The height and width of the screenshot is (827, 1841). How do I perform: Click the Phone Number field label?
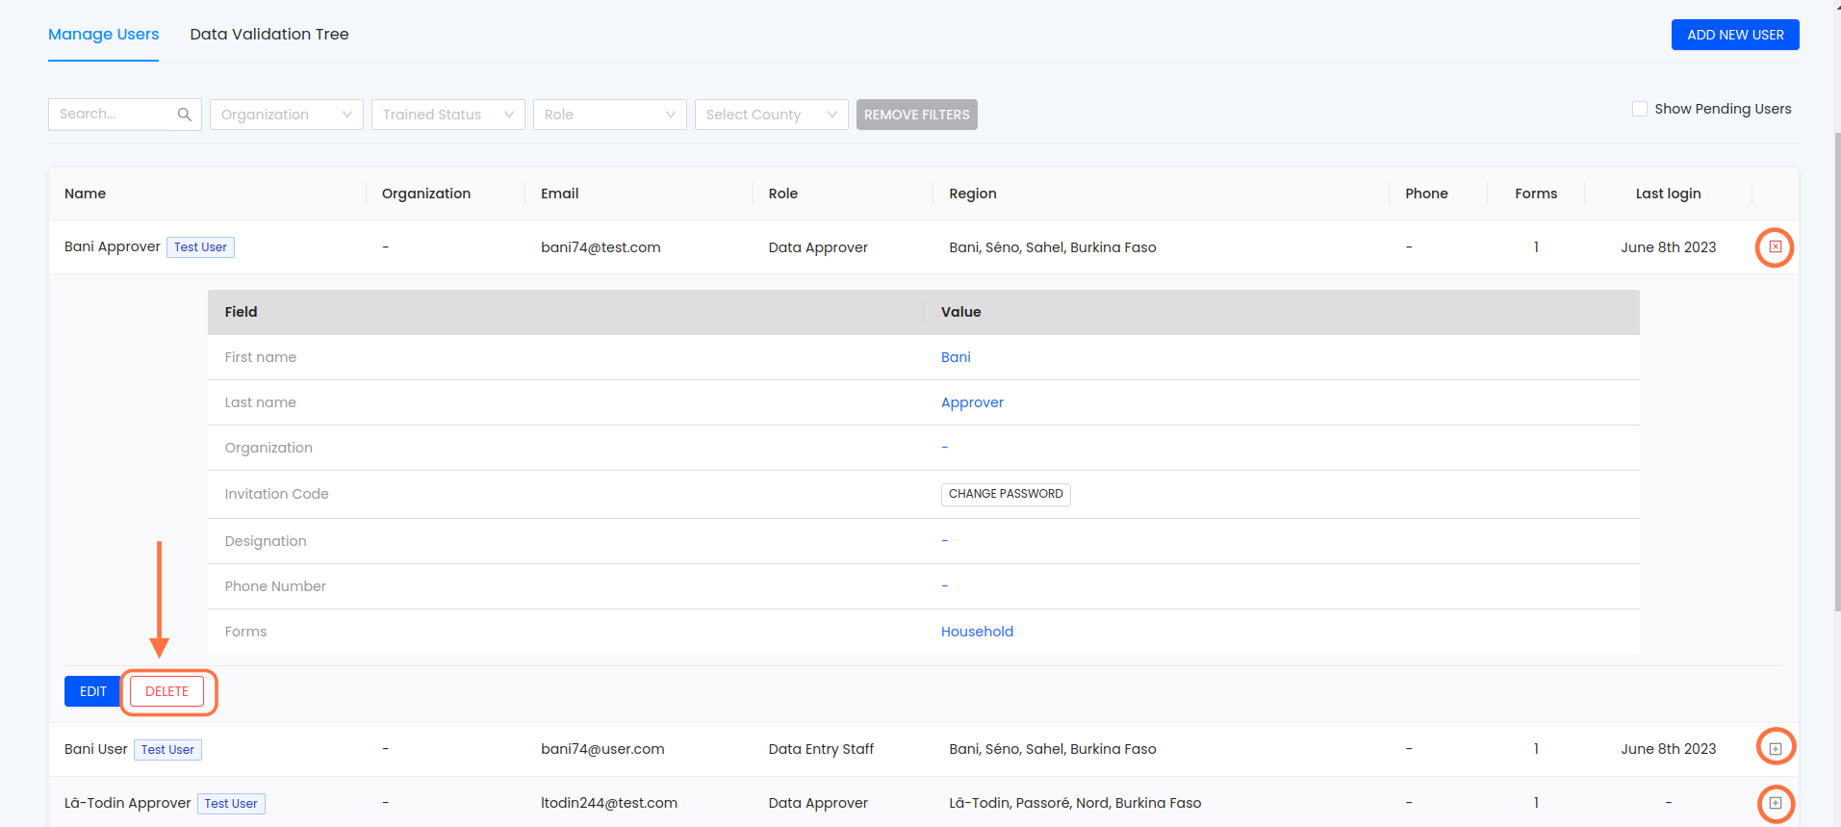(x=275, y=586)
